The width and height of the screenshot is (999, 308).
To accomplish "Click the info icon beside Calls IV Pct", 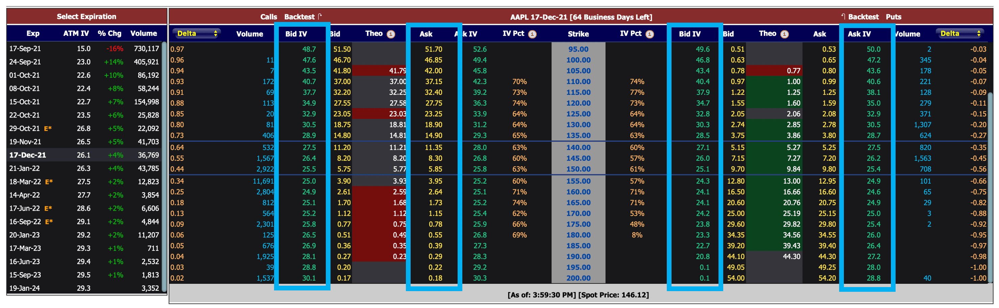I will [x=533, y=34].
